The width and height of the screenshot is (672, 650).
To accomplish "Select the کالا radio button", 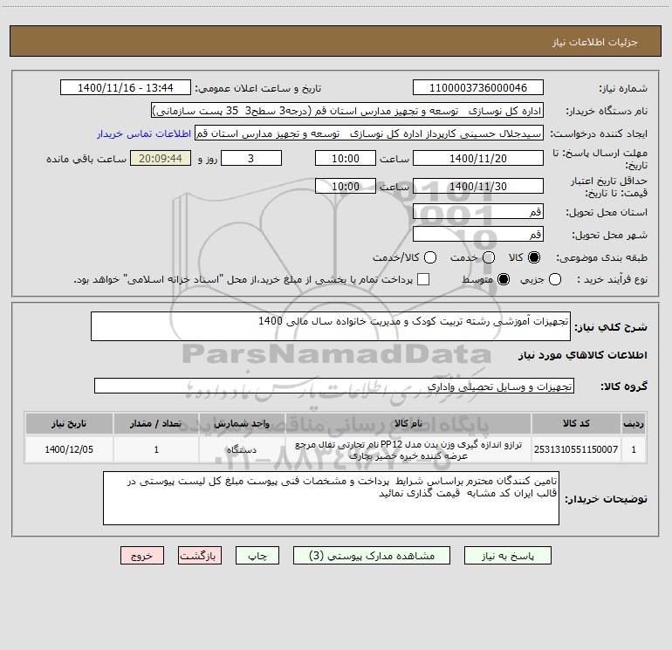I will point(534,257).
